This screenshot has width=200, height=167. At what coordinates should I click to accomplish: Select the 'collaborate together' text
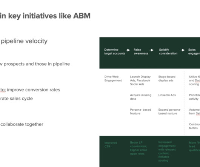pos(22,124)
